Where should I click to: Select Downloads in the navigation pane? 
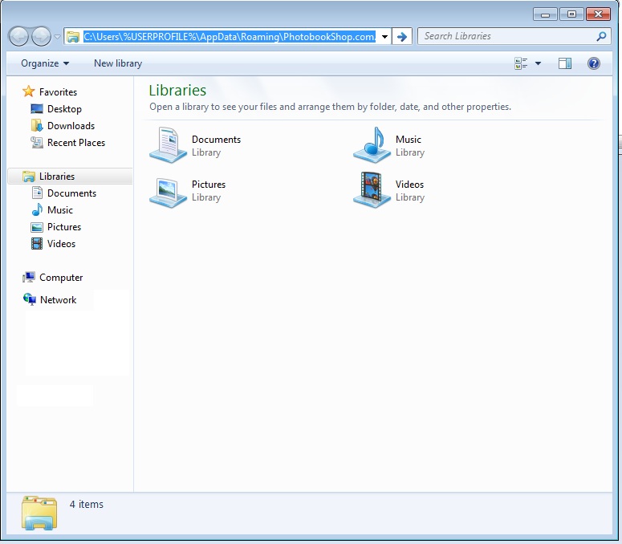[71, 126]
